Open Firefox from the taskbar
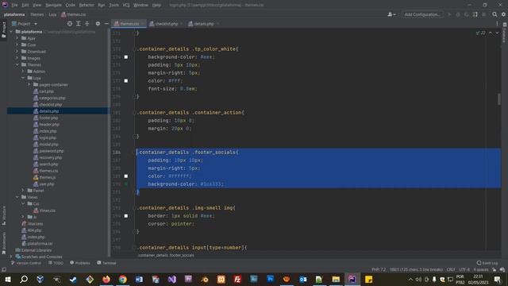Viewport: 508px width, 286px height. click(x=106, y=279)
